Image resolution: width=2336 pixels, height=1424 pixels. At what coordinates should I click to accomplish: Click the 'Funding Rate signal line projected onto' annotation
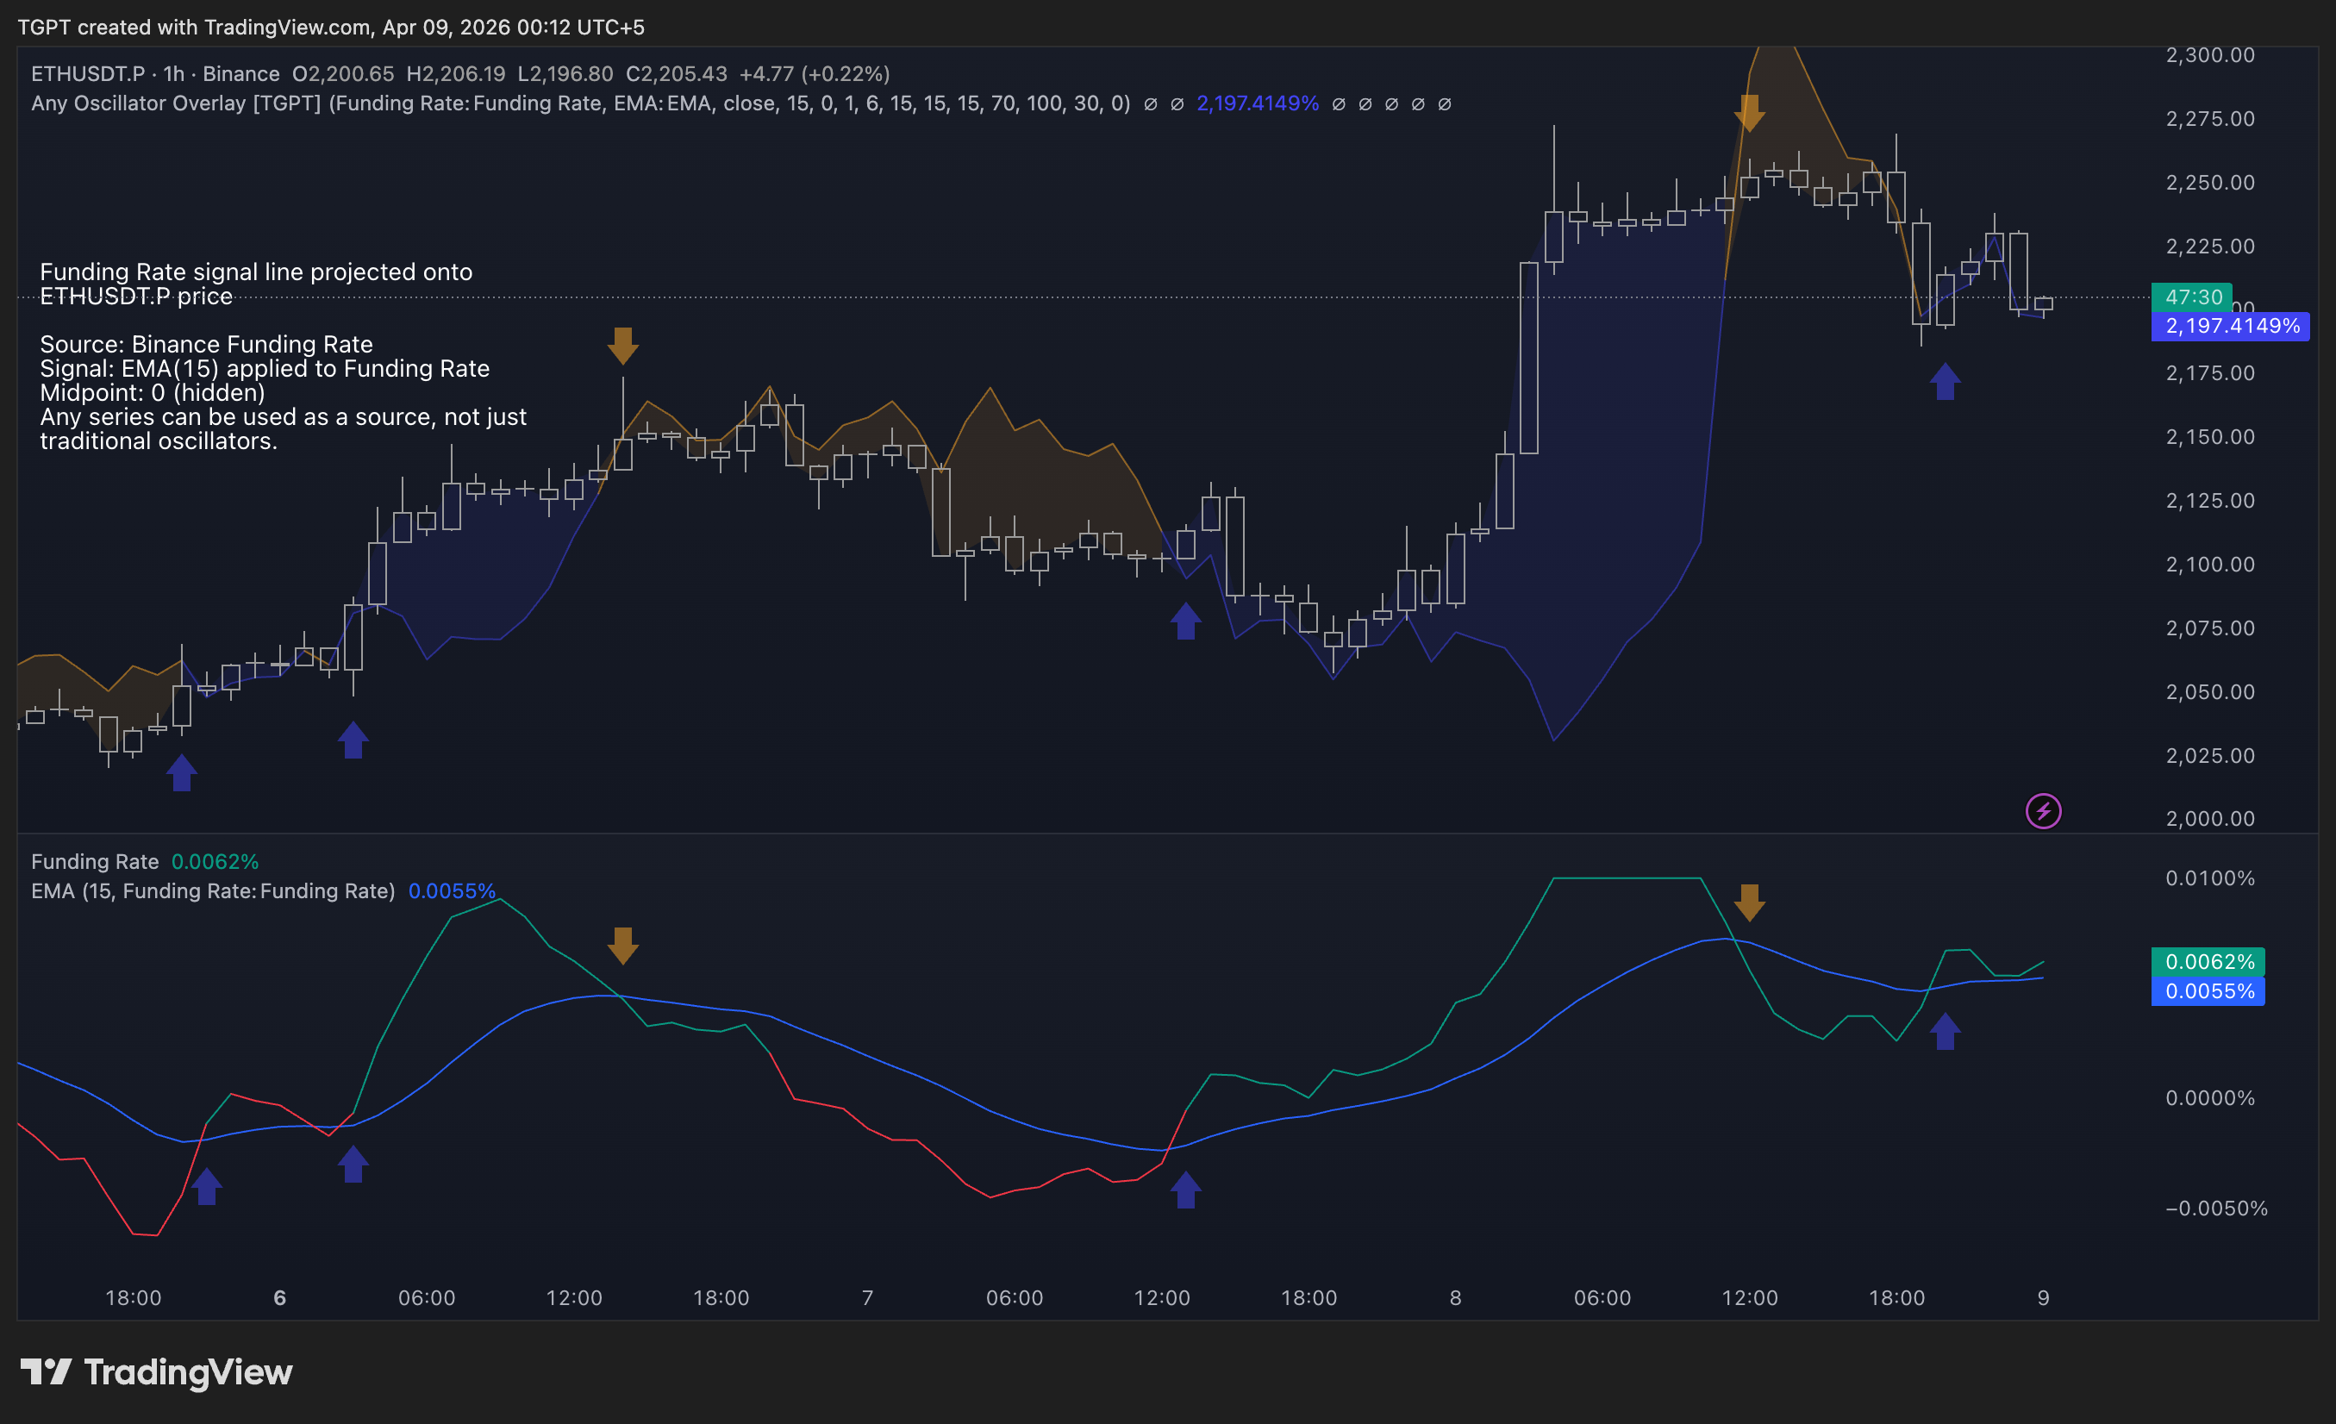pos(256,272)
